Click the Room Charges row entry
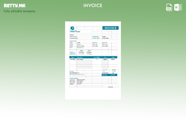This screenshot has width=186, height=121. (80, 59)
